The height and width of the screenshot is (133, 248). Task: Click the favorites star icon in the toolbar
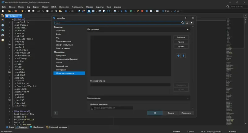(x=22, y=11)
